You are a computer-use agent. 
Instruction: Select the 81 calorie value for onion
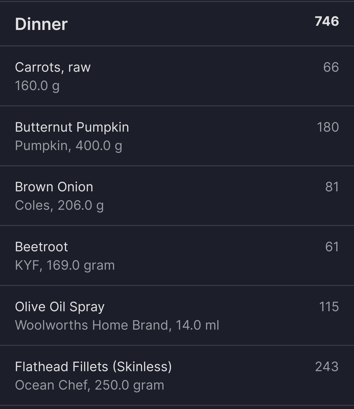332,187
